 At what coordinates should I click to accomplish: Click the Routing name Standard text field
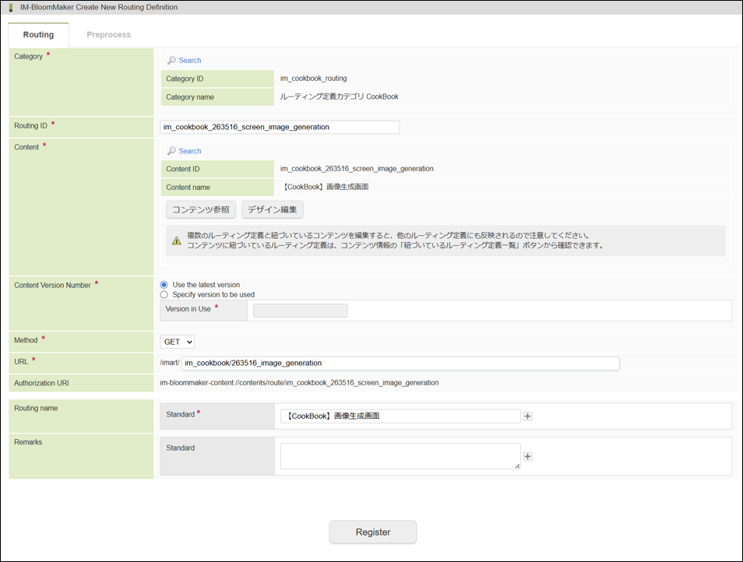[400, 416]
